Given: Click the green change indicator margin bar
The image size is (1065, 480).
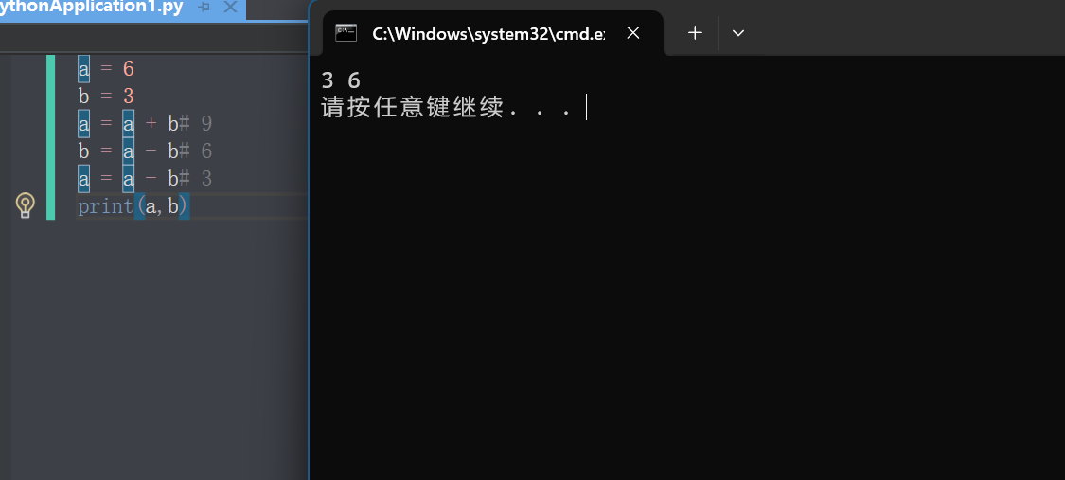Looking at the screenshot, I should tap(51, 137).
